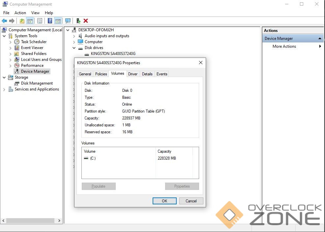The image size is (325, 232).
Task: Switch to the Policies tab
Action: pos(101,74)
